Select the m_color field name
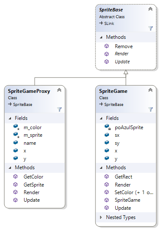The width and height of the screenshot is (160, 230). click(x=33, y=127)
